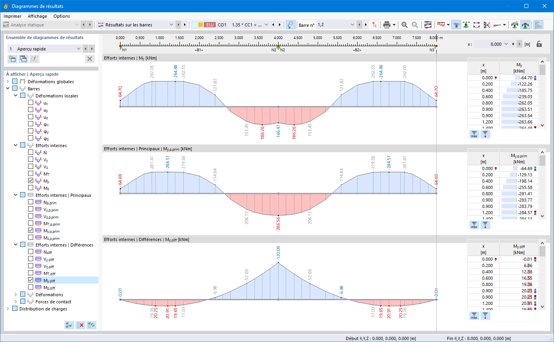Click the red result diagram toolbar icon
This screenshot has width=554, height=342.
pos(441,25)
